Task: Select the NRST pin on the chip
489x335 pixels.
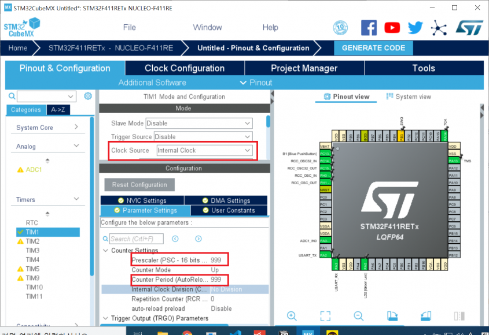Action: [x=325, y=190]
